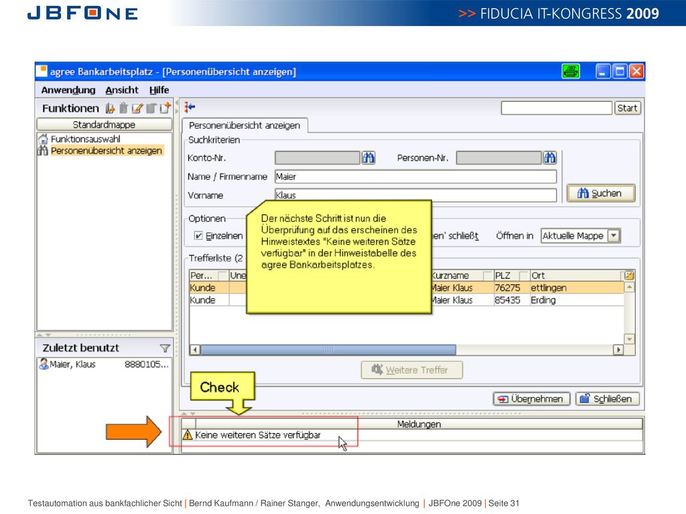The height and width of the screenshot is (514, 686).
Task: Open the Aktuelle Mappe dropdown
Action: [x=581, y=236]
